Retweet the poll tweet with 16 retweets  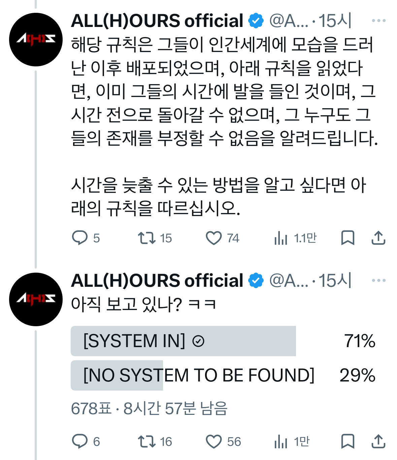tap(147, 441)
